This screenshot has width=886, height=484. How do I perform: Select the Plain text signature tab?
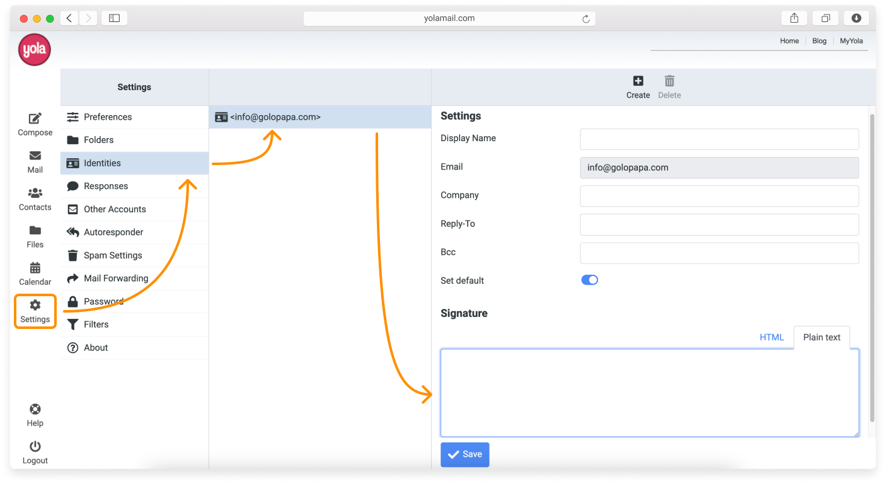click(821, 337)
